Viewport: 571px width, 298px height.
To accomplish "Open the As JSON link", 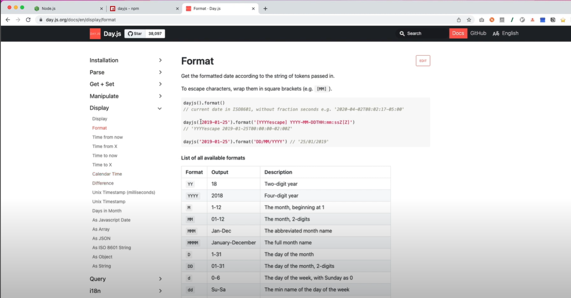I will pos(101,238).
